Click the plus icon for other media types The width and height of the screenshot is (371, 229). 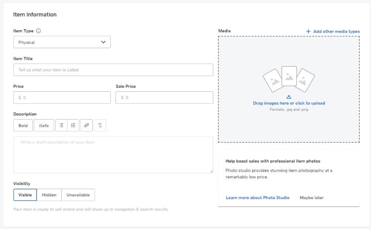tap(308, 31)
